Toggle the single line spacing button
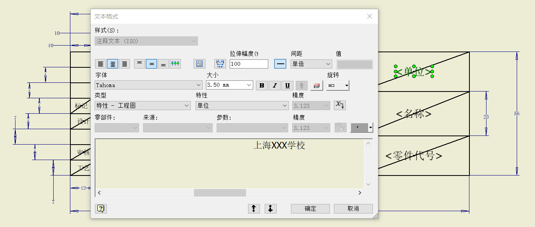Viewport: 535px width, 227px height. click(280, 64)
